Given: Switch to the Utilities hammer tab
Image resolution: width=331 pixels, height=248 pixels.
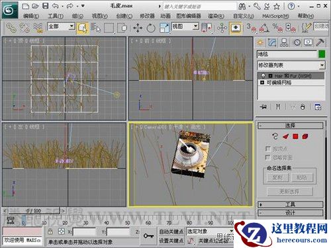Looking at the screenshot, I should [320, 42].
